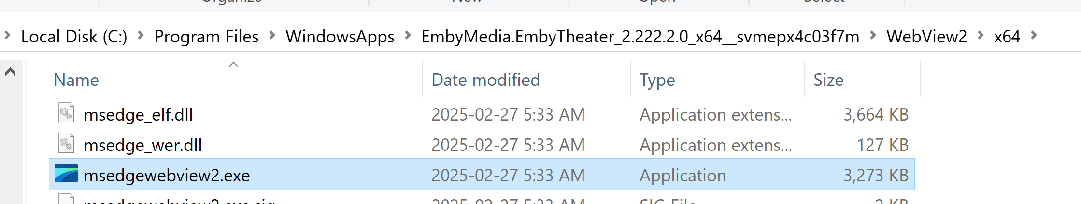
Task: Sort by the Size column header
Action: (x=828, y=80)
